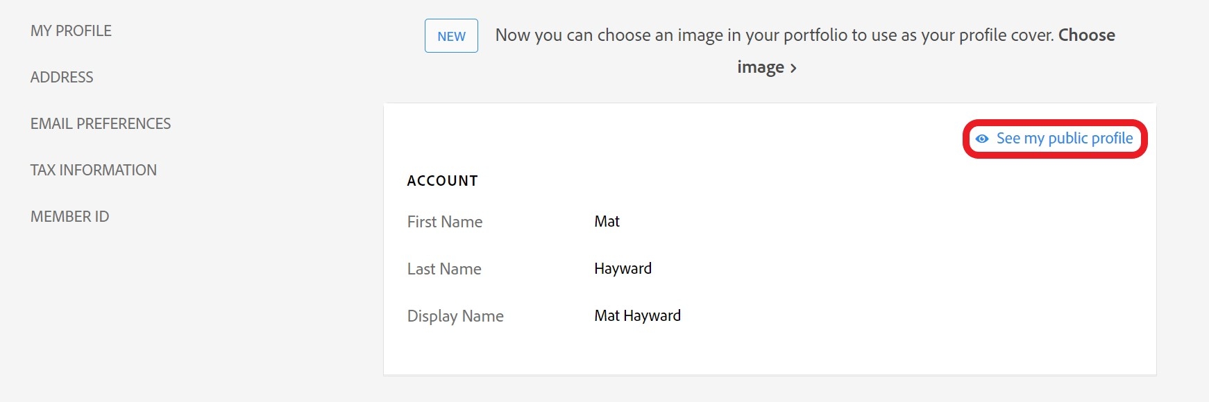This screenshot has width=1209, height=402.
Task: Click empty area below Display Name row
Action: [763, 353]
